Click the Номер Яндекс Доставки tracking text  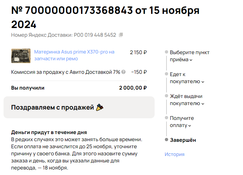coord(64,35)
